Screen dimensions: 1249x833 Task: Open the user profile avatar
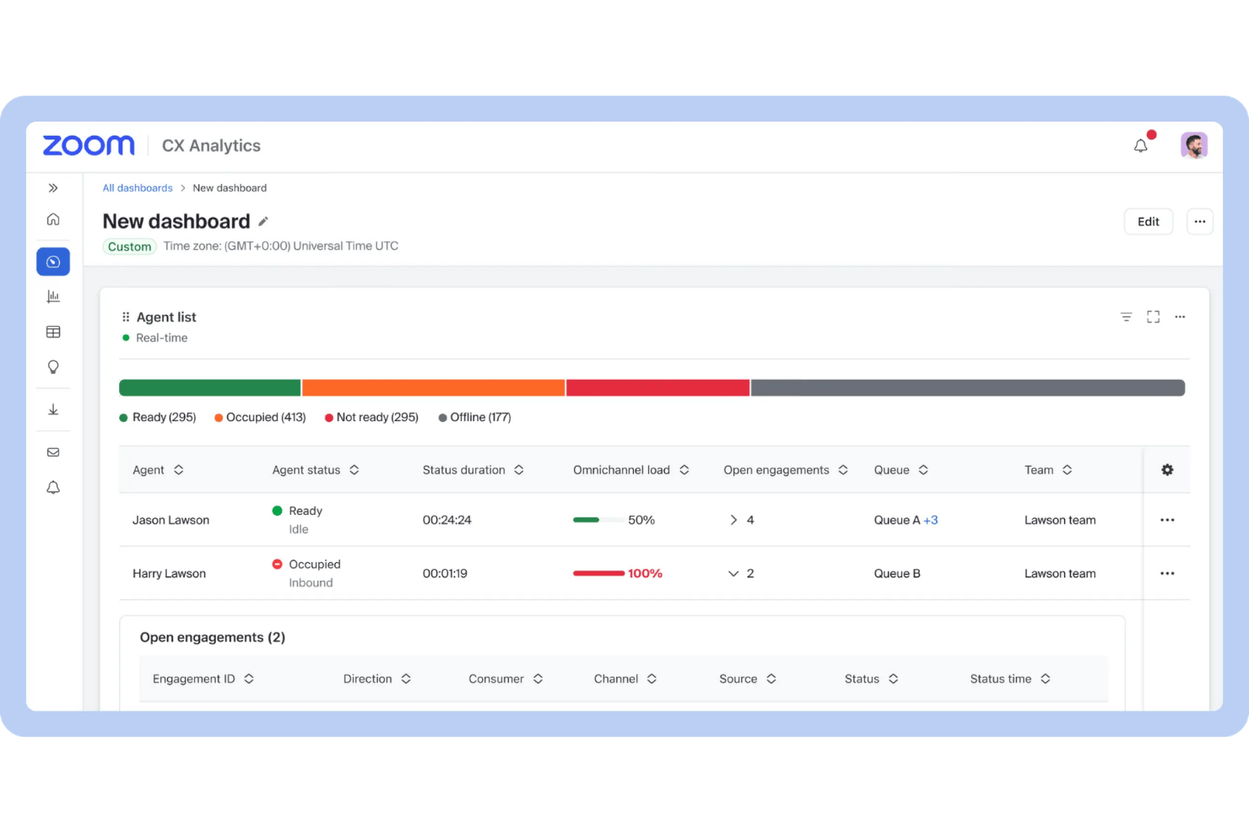(1193, 145)
